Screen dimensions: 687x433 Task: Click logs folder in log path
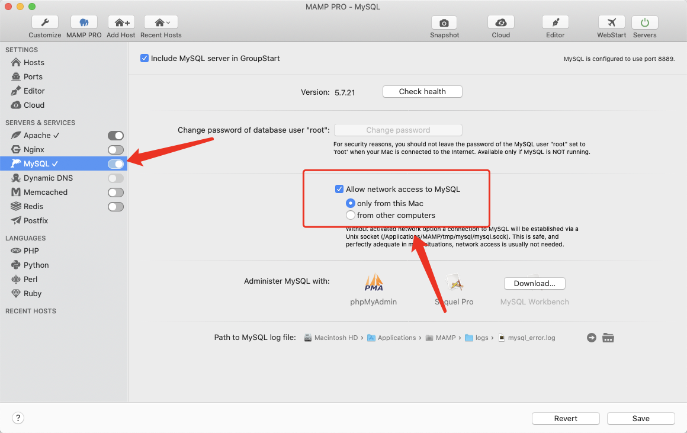pyautogui.click(x=477, y=338)
